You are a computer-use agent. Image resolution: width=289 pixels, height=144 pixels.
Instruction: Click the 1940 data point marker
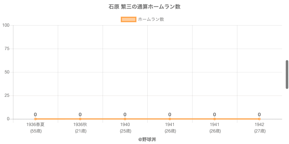125,119
